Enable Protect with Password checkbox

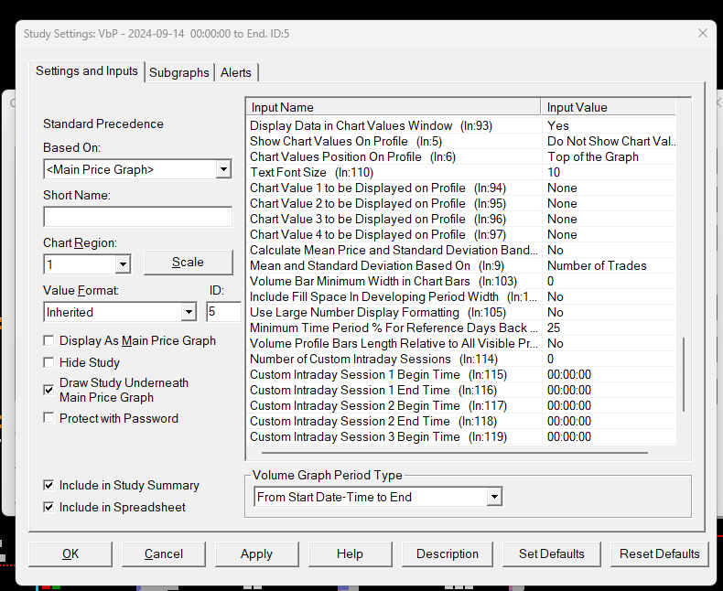click(49, 418)
